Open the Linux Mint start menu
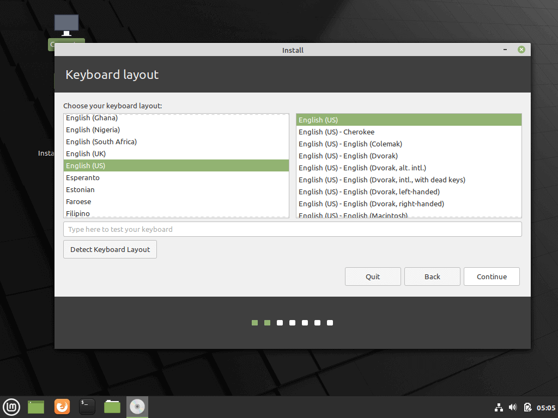The image size is (558, 418). (11, 407)
